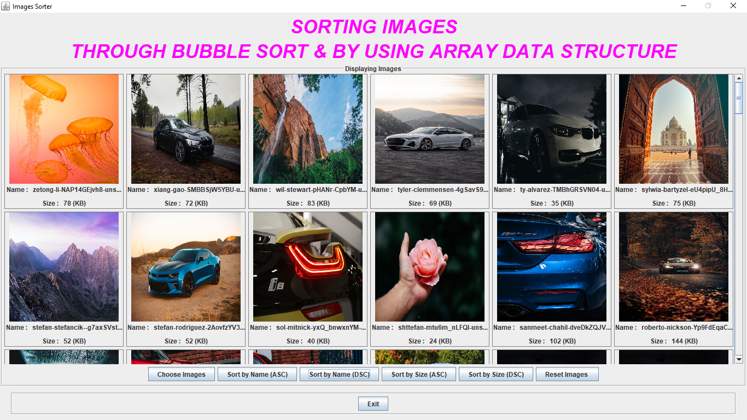
Task: Open the white Audi image by tyler-clemmensen
Action: [429, 129]
